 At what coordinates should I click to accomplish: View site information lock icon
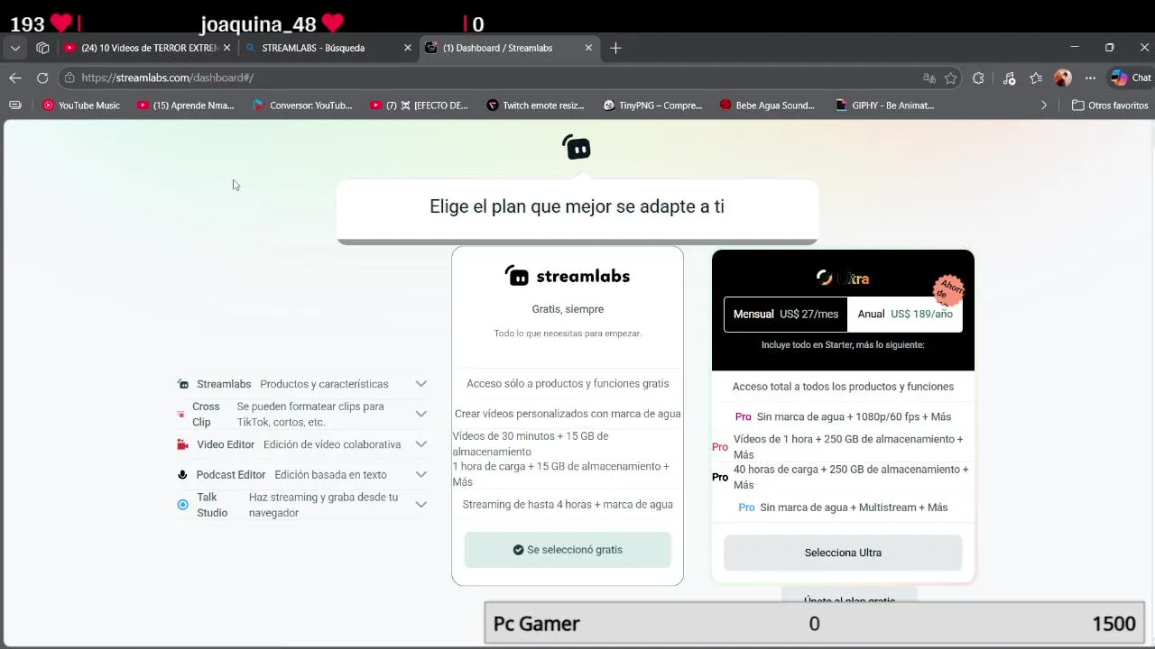tap(69, 78)
